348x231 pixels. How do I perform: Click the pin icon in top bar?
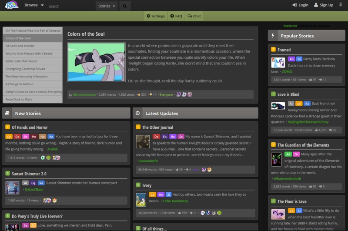pyautogui.click(x=341, y=5)
